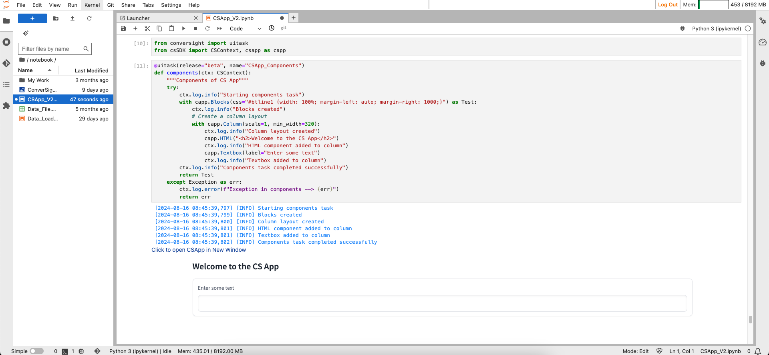Cut the selected cell with scissors icon
The image size is (769, 355).
click(x=147, y=28)
